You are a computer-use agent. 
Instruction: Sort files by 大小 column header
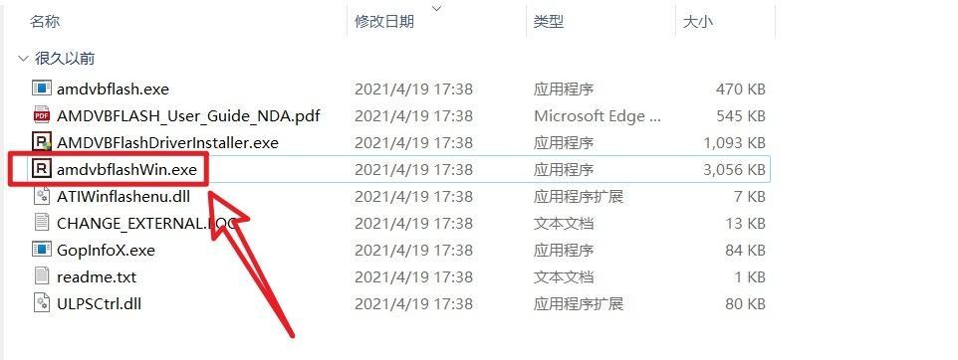click(x=698, y=22)
